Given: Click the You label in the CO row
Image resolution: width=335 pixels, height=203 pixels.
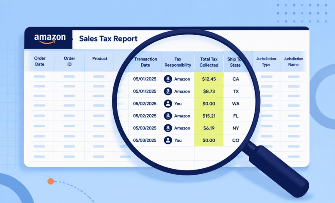Looking at the screenshot, I should click(x=178, y=140).
